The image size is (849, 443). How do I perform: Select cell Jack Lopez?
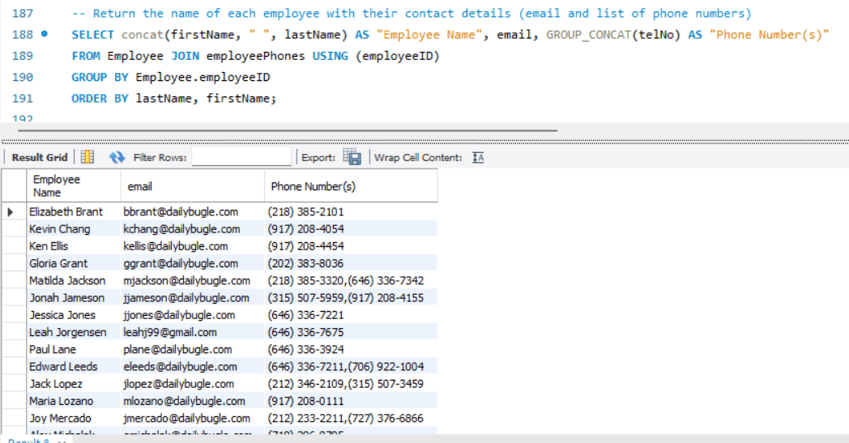click(74, 384)
